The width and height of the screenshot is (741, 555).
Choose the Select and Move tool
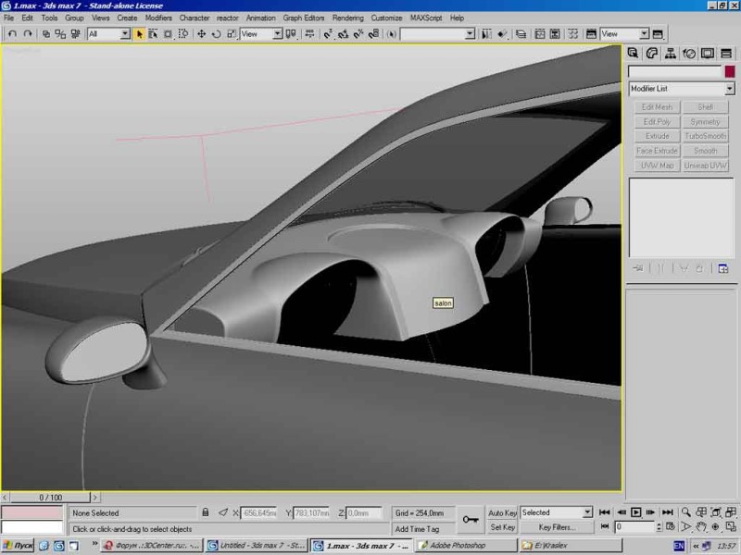201,34
